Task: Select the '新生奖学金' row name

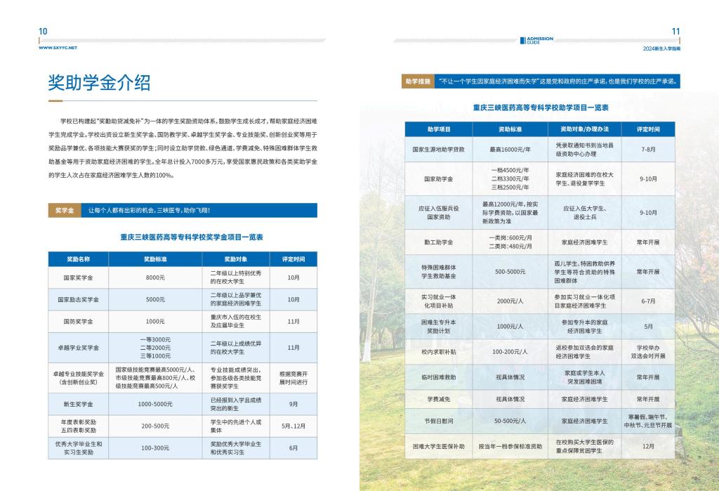Action: pos(79,405)
